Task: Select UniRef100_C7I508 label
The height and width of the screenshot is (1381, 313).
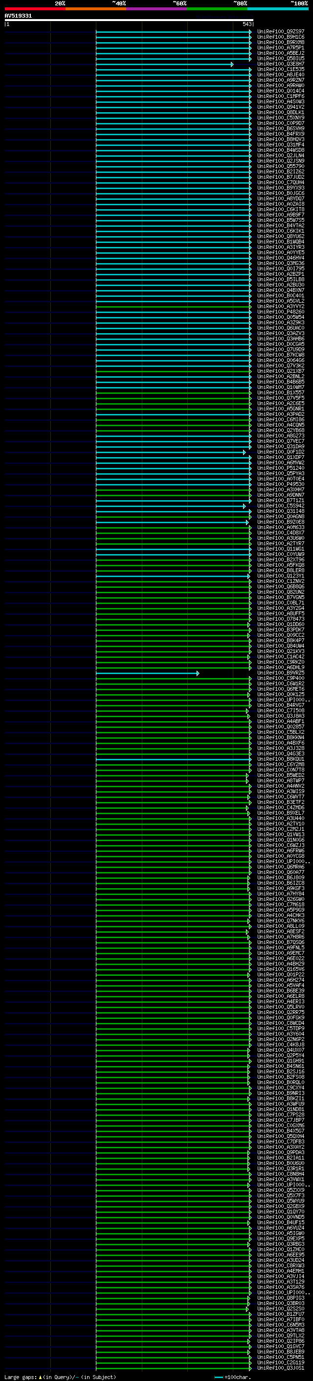Action: (280, 711)
